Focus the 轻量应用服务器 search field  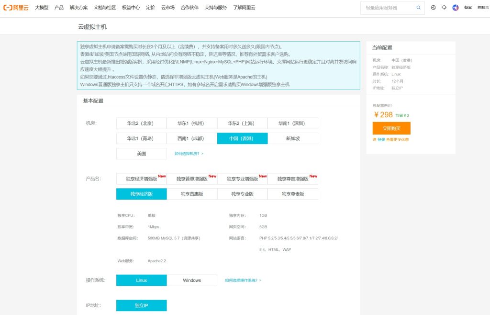point(388,8)
